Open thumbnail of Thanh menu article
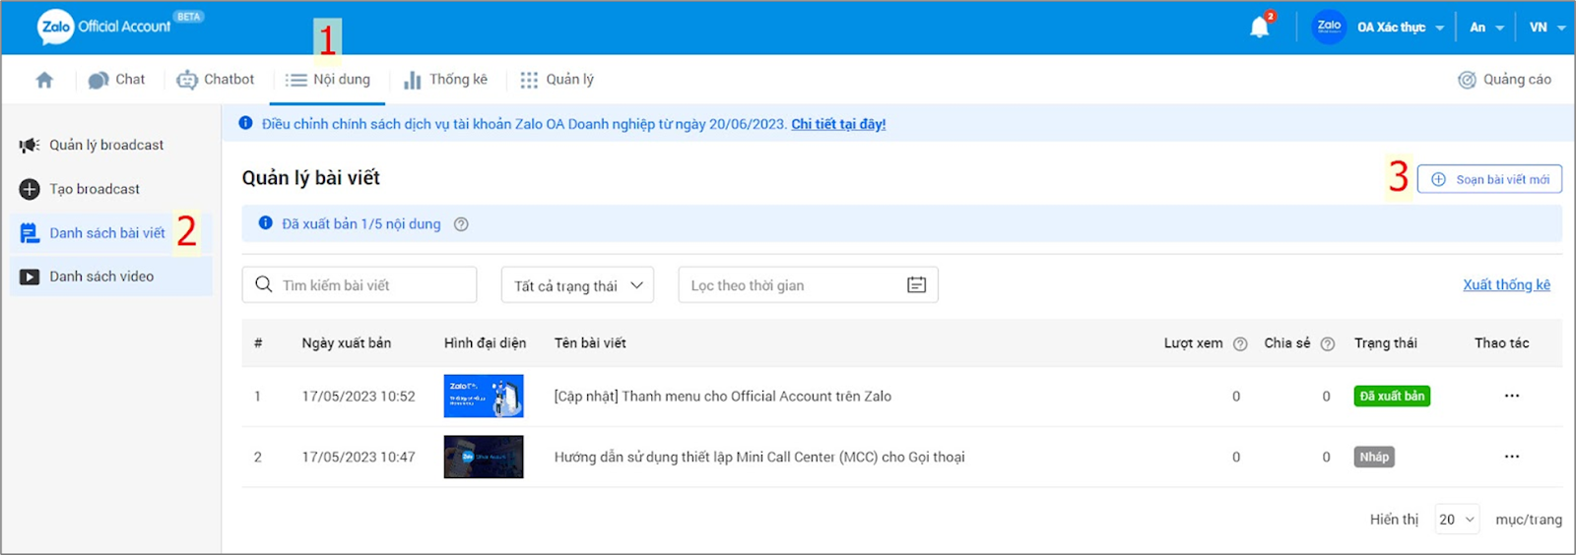The image size is (1576, 555). click(x=484, y=396)
